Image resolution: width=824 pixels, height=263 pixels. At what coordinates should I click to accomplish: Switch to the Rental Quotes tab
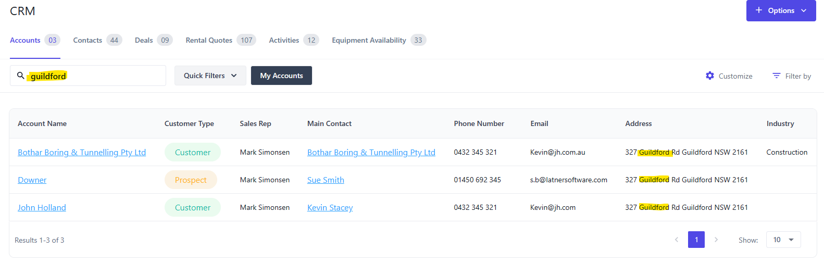point(209,40)
